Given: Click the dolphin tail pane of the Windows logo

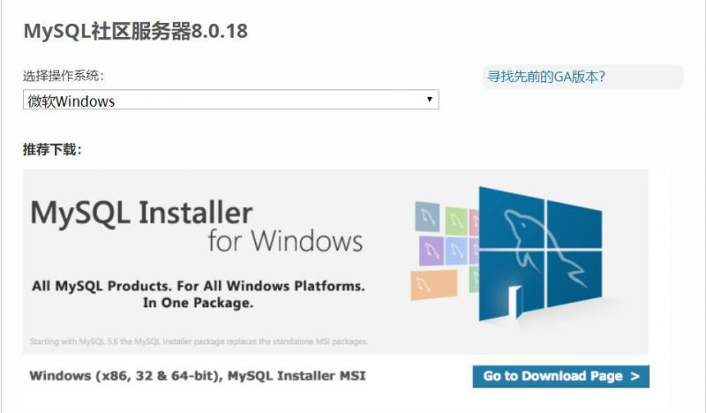Looking at the screenshot, I should (575, 278).
